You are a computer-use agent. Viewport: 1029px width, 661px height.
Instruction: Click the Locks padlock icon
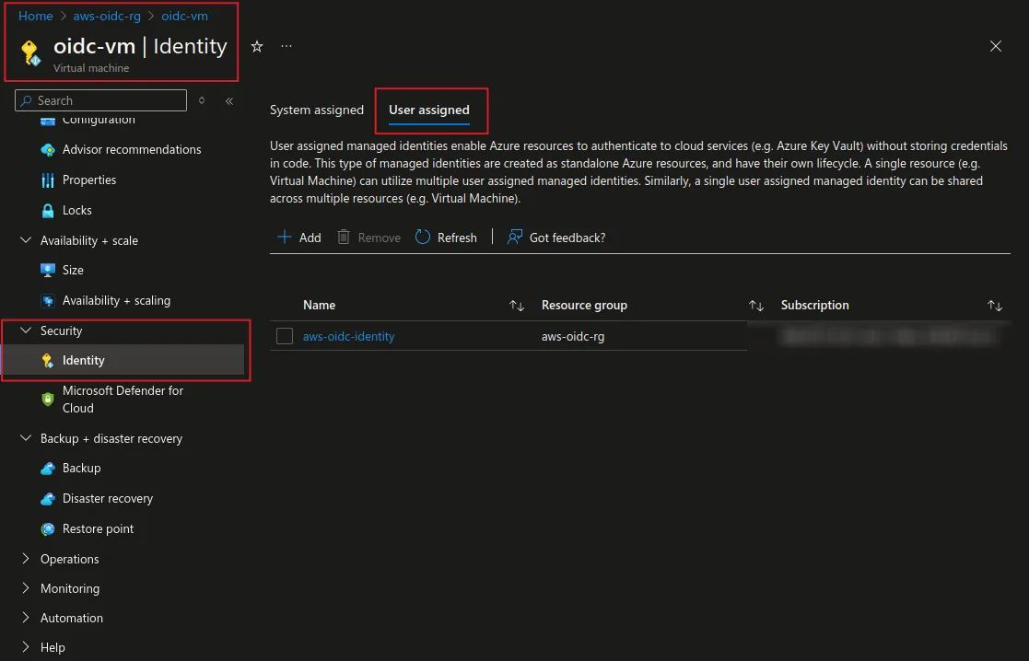[x=48, y=211]
